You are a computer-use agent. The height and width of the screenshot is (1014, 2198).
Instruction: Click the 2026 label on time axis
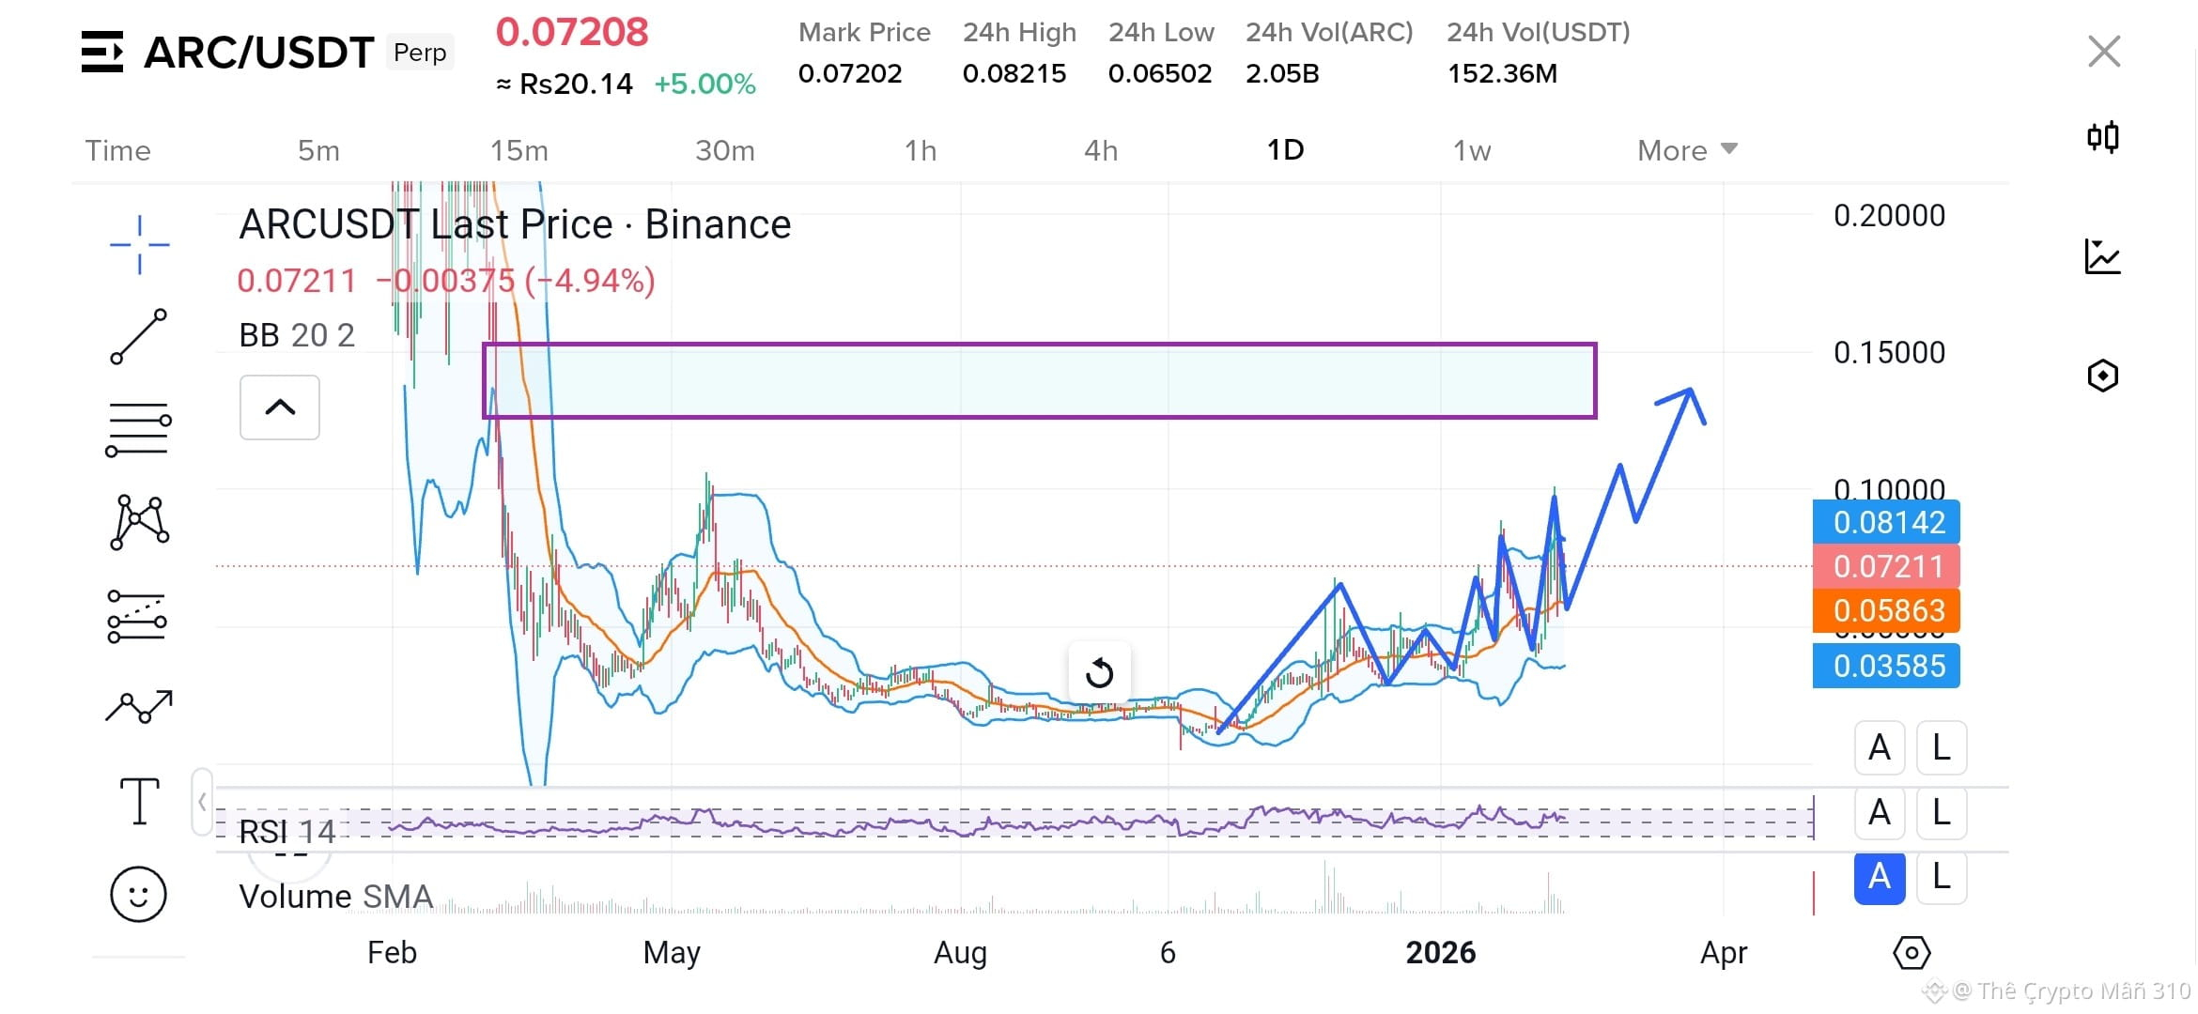[1441, 953]
